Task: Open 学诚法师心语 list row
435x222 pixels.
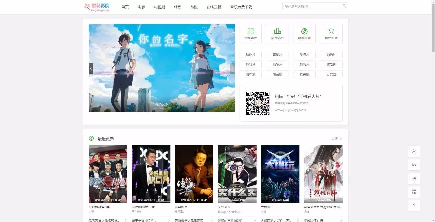Action: 323,220
